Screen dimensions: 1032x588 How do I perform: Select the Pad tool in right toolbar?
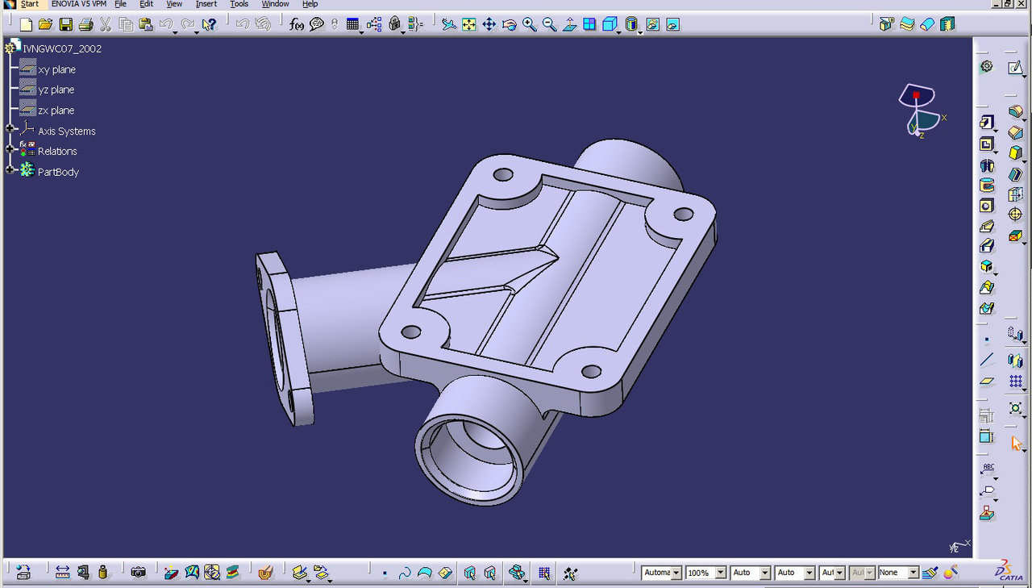coord(987,123)
